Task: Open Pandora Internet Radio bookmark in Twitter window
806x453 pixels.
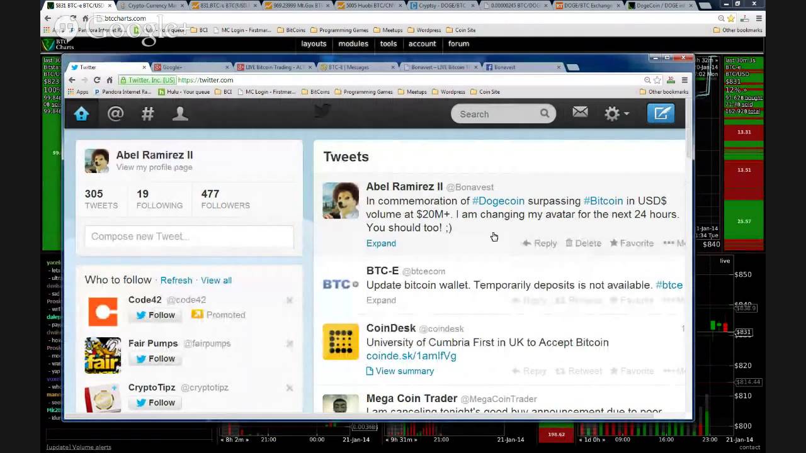Action: (122, 92)
